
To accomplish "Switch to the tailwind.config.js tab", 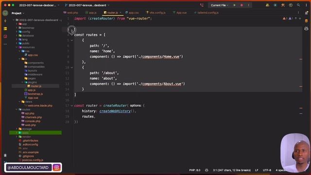I will click(x=206, y=13).
